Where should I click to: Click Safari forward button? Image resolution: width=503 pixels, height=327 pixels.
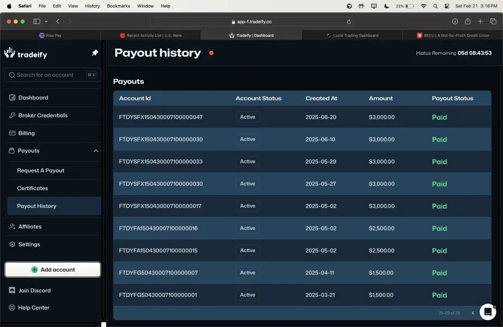(x=70, y=21)
